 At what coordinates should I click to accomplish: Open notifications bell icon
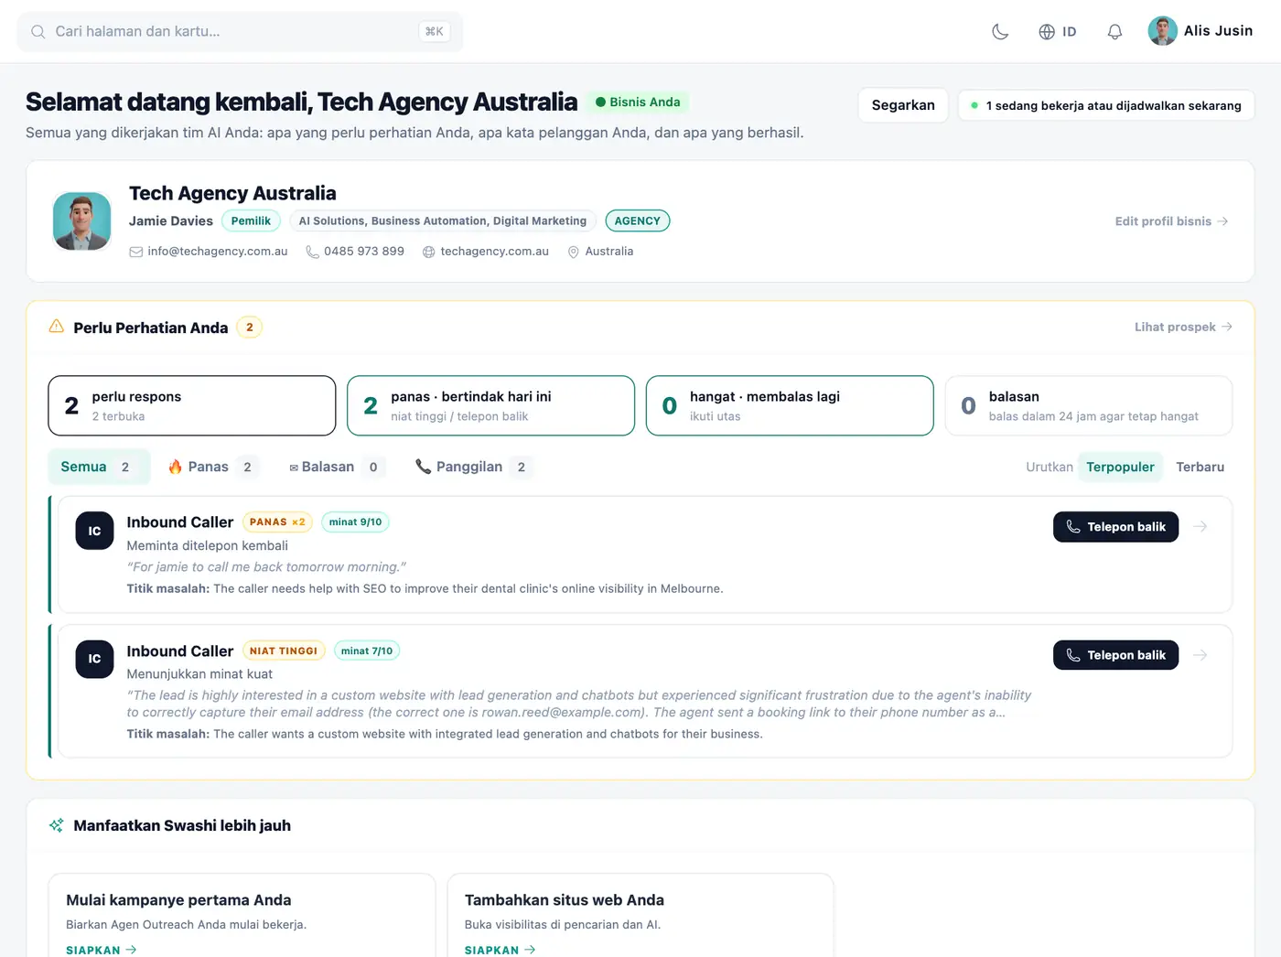coord(1114,31)
